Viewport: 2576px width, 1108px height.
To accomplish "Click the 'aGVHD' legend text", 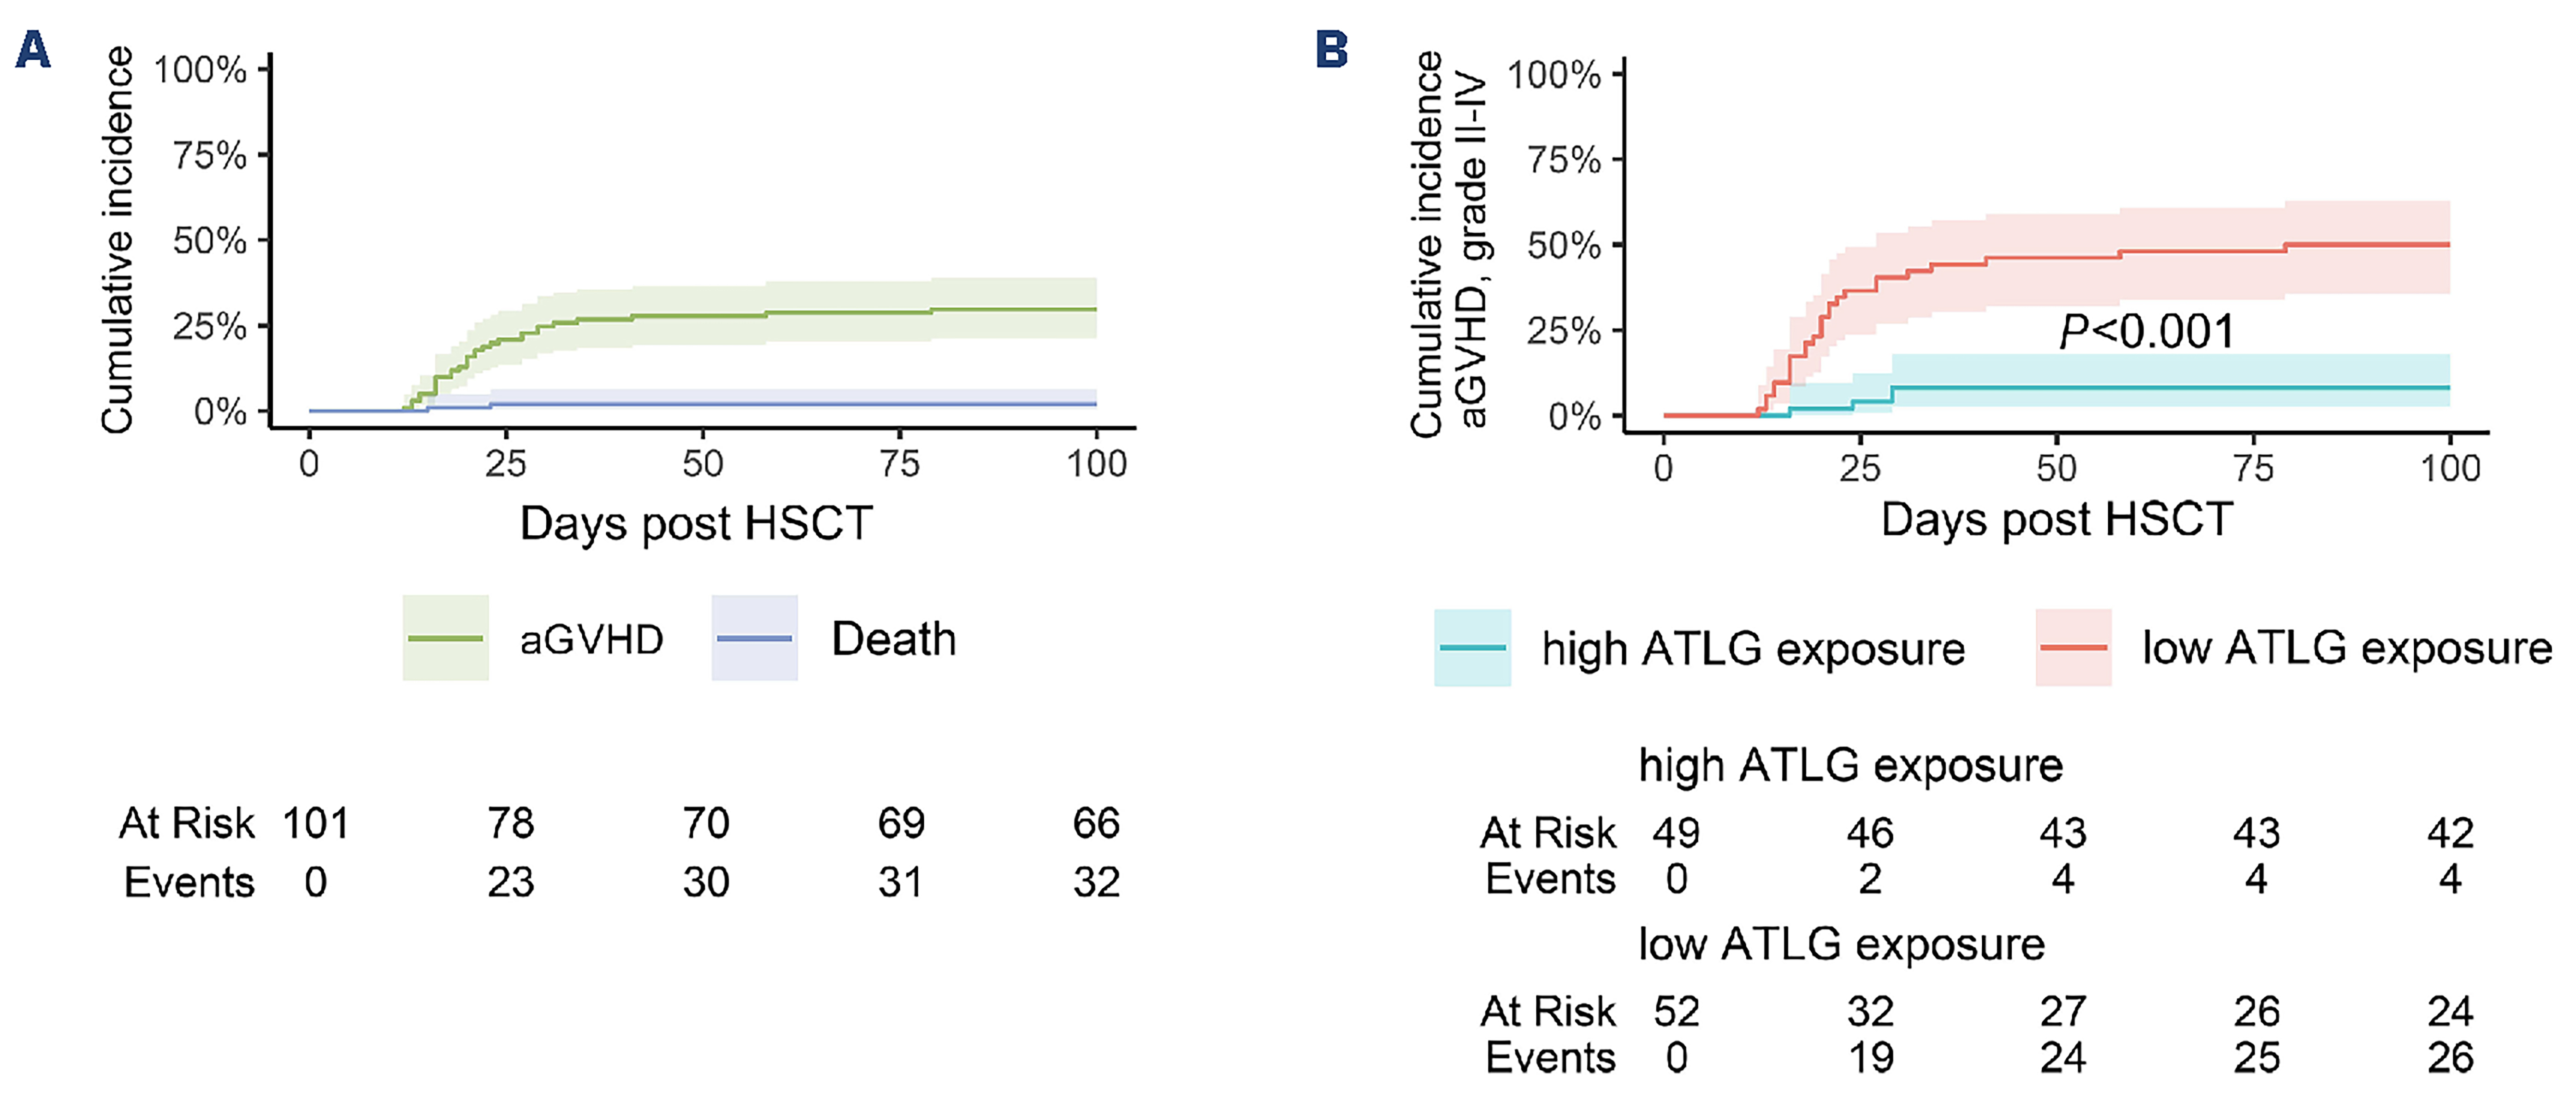I will [591, 639].
